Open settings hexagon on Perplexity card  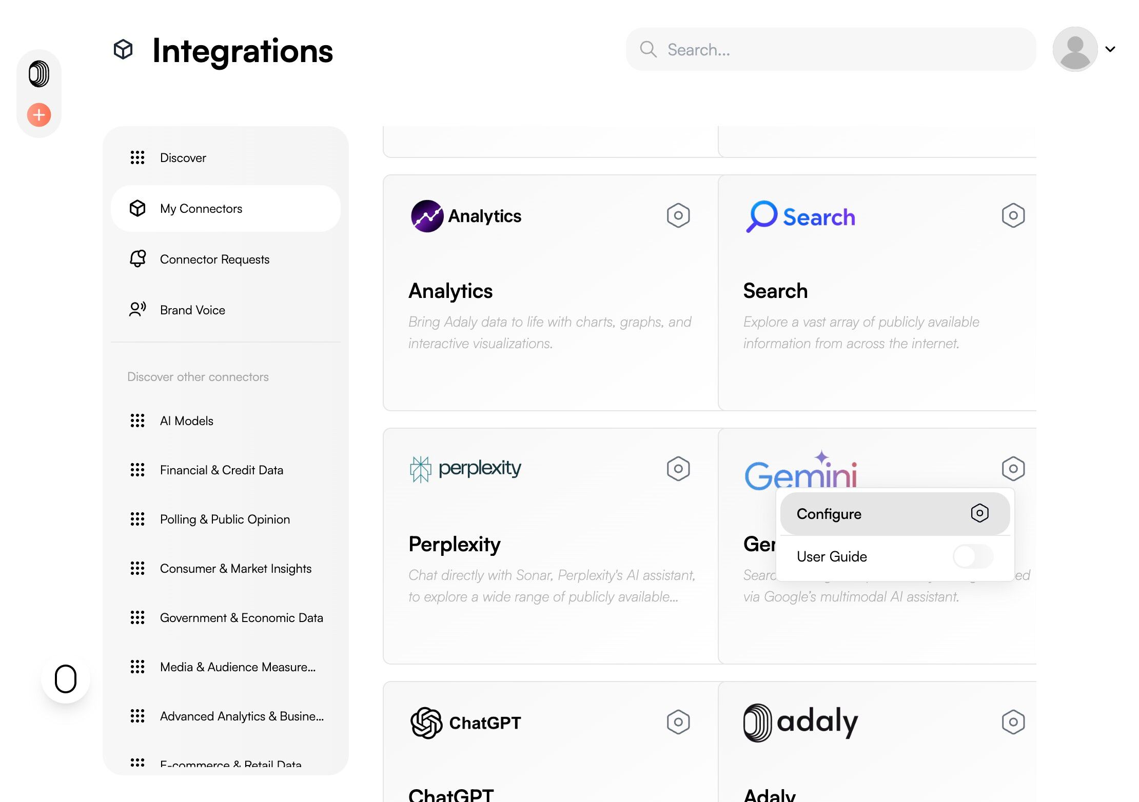click(678, 469)
